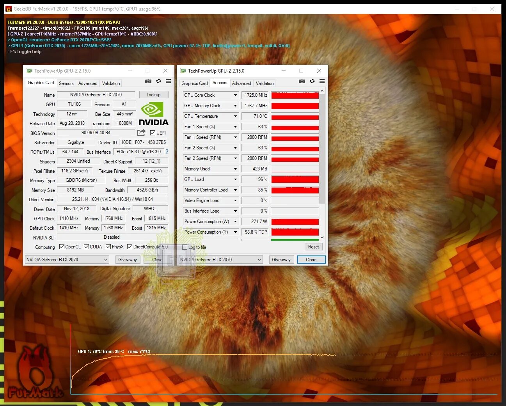Click the BIOS Version field 90.06.0B.40.B4

[x=96, y=133]
